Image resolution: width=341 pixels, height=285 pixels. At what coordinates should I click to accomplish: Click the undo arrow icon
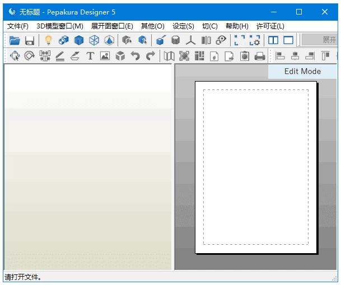click(135, 56)
